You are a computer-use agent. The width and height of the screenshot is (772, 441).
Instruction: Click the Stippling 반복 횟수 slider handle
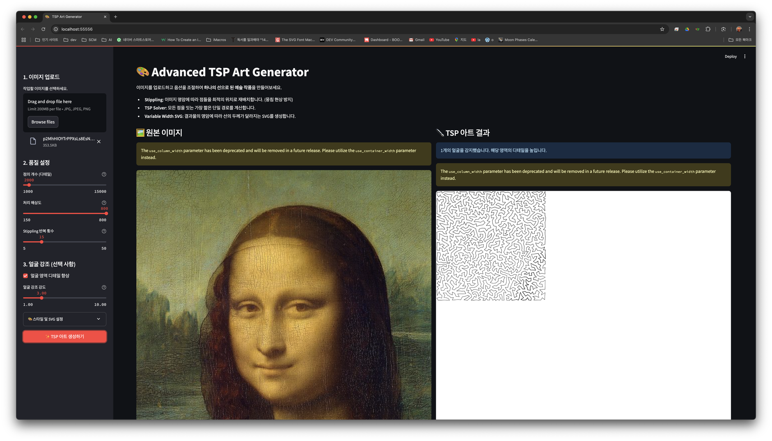(x=41, y=242)
